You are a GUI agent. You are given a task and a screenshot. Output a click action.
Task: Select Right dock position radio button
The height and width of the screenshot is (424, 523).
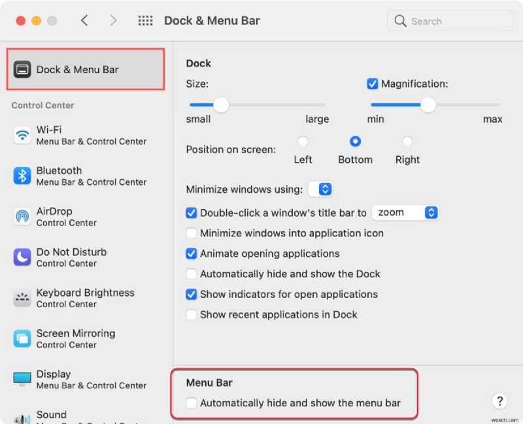pos(407,141)
